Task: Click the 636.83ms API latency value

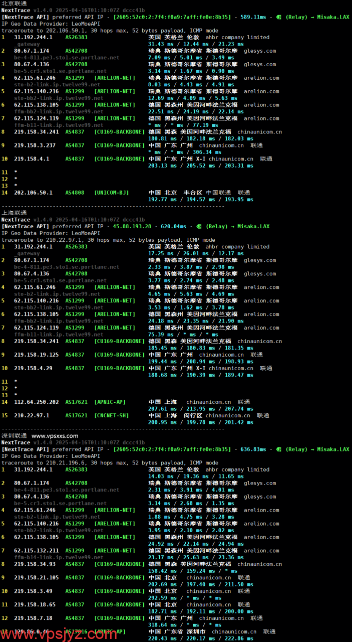Action: (253, 449)
